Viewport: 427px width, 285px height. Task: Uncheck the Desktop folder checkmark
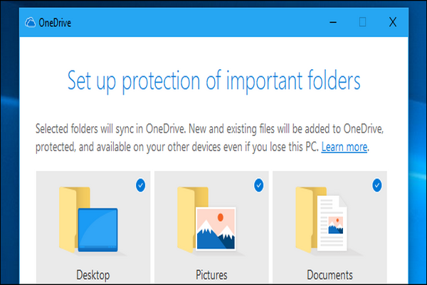(x=140, y=185)
